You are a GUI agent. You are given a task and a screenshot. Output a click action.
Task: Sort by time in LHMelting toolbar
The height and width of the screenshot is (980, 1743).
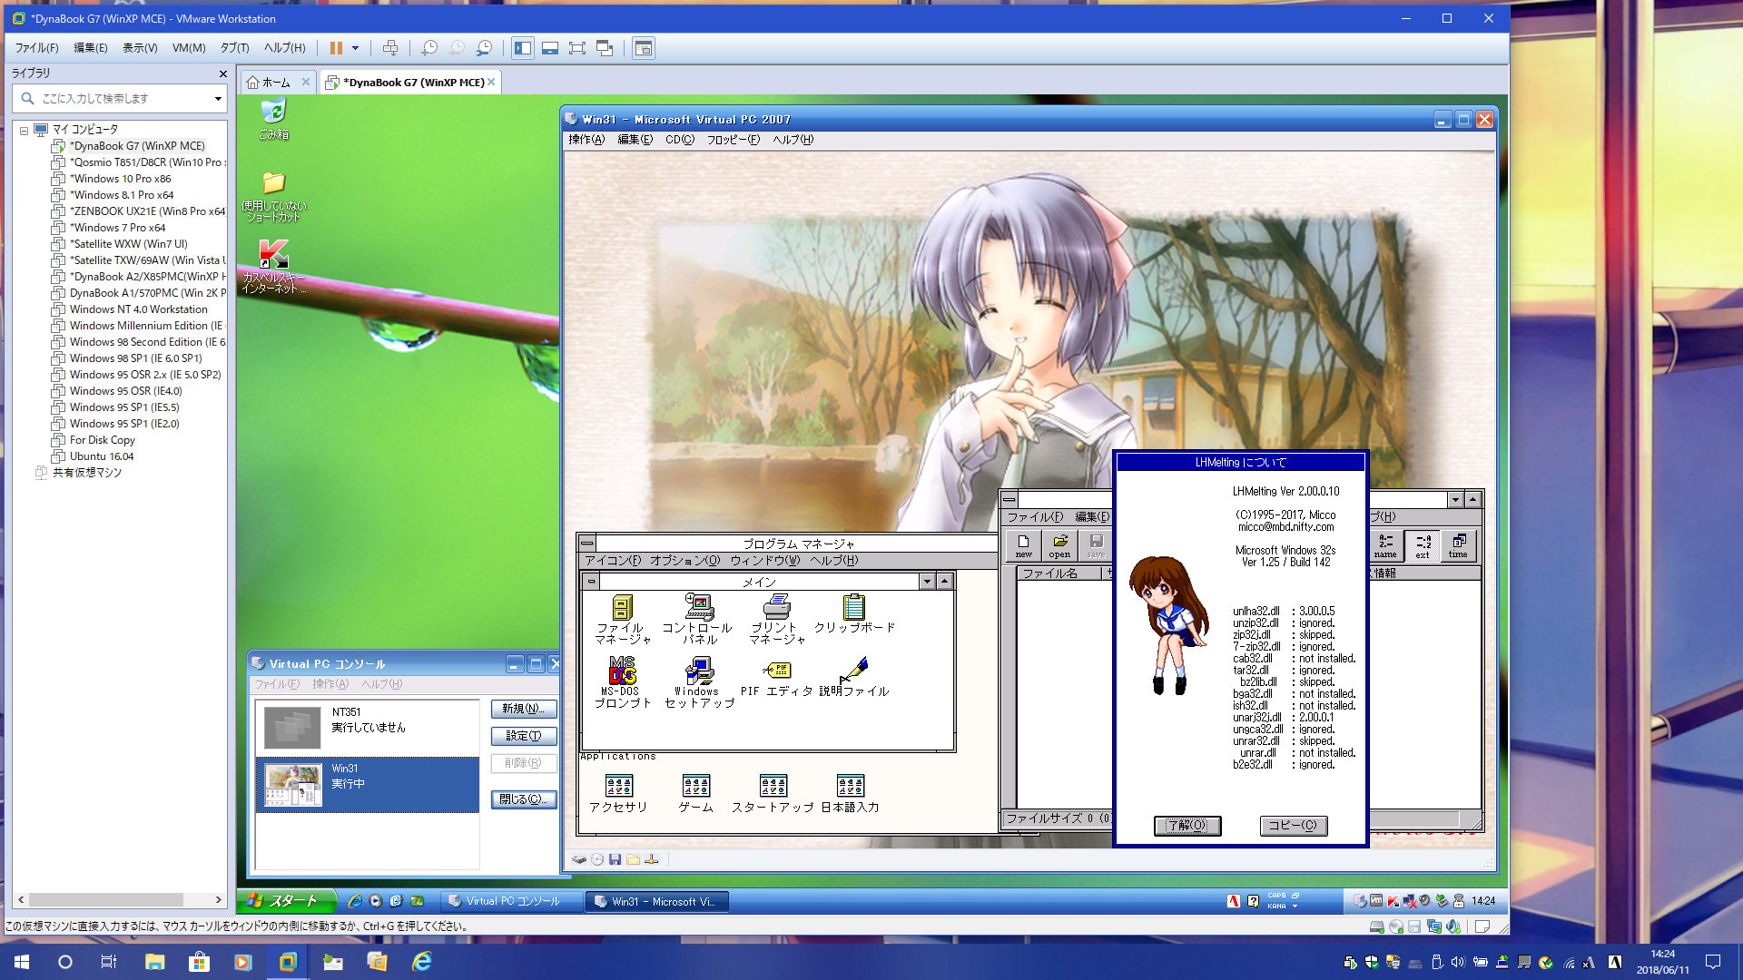tap(1458, 545)
